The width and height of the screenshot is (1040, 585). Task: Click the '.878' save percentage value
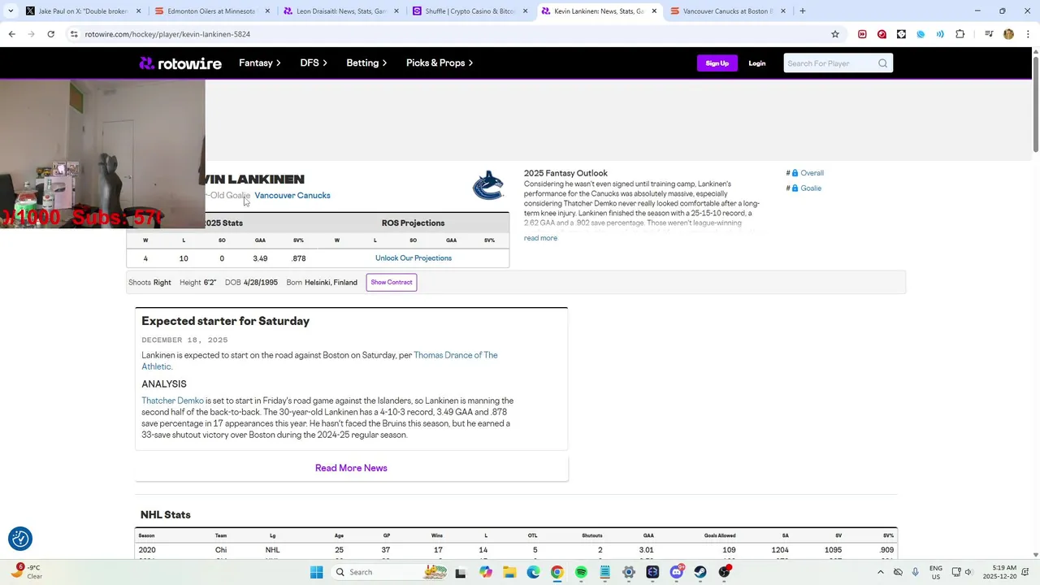pyautogui.click(x=298, y=258)
